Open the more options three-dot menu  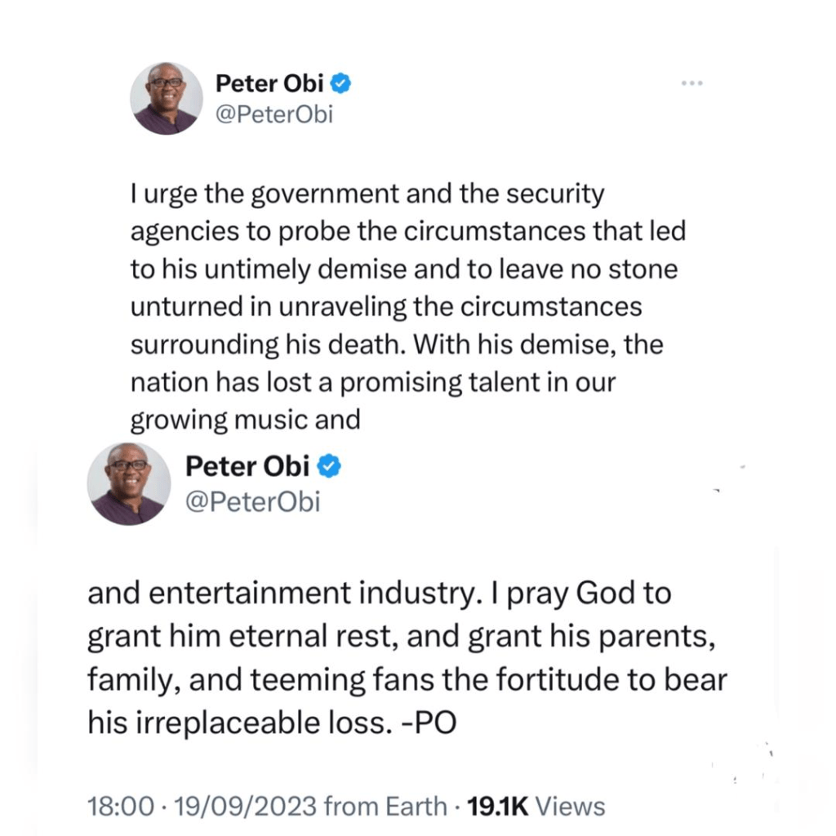[692, 83]
